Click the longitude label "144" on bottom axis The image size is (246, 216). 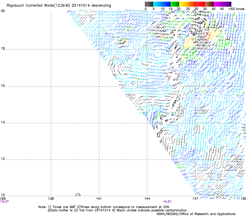click(147, 199)
